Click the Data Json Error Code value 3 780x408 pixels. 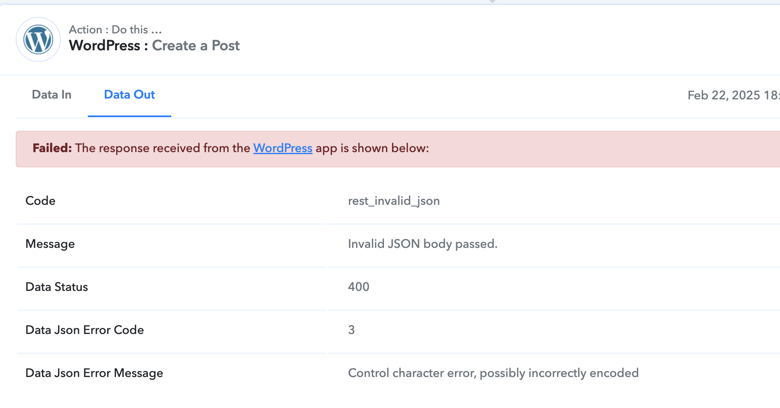(351, 330)
